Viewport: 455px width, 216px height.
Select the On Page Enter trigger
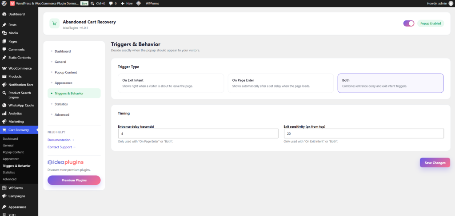281,83
